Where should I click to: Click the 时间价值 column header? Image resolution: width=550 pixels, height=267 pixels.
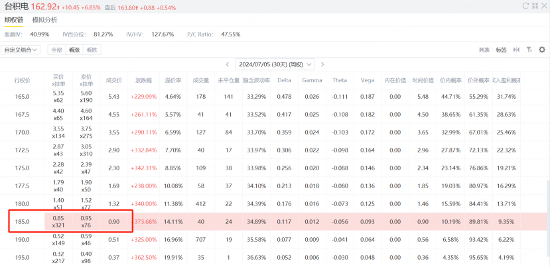(x=423, y=80)
